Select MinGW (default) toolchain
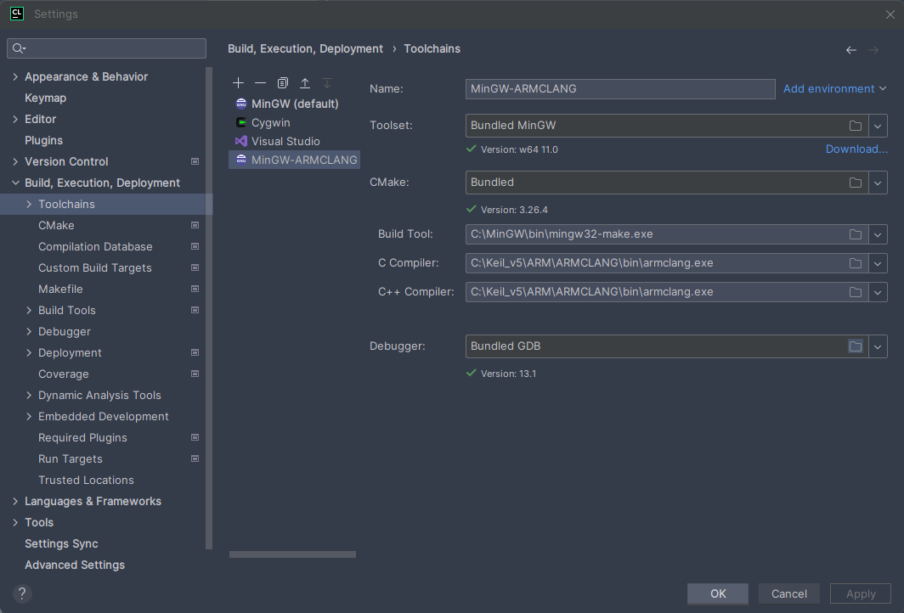 pyautogui.click(x=294, y=104)
